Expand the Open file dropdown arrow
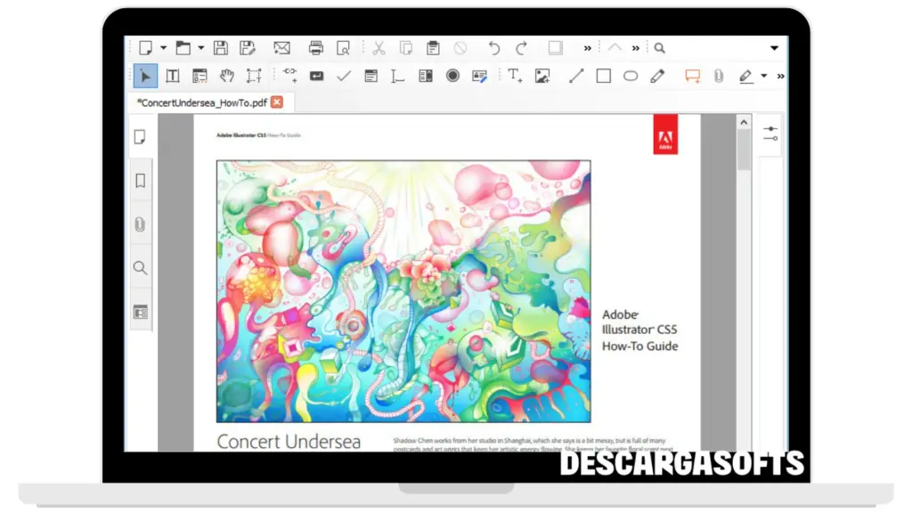This screenshot has height=513, width=912. click(200, 48)
